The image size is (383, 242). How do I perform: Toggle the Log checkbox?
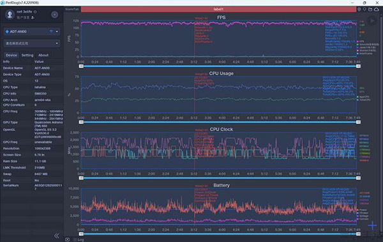click(x=75, y=239)
